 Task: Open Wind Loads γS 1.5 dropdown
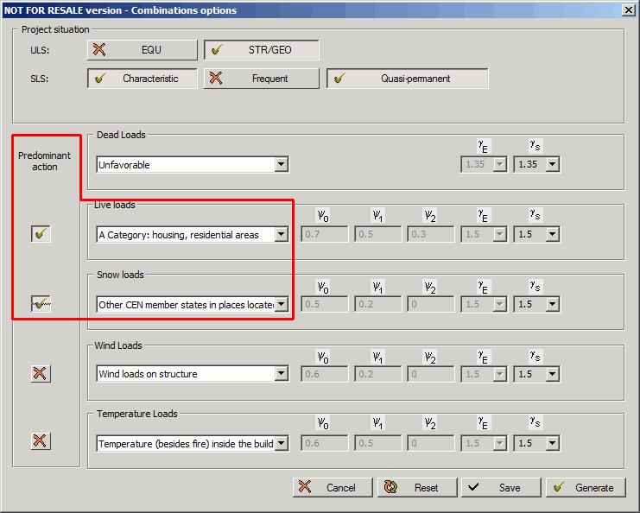coord(536,374)
